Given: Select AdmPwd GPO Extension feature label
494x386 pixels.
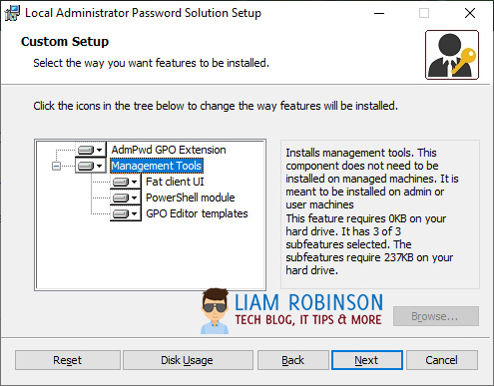Looking at the screenshot, I should click(x=169, y=150).
